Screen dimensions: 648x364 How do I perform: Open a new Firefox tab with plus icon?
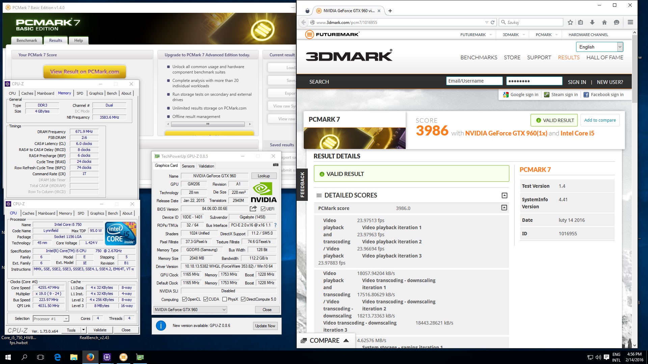tap(390, 11)
